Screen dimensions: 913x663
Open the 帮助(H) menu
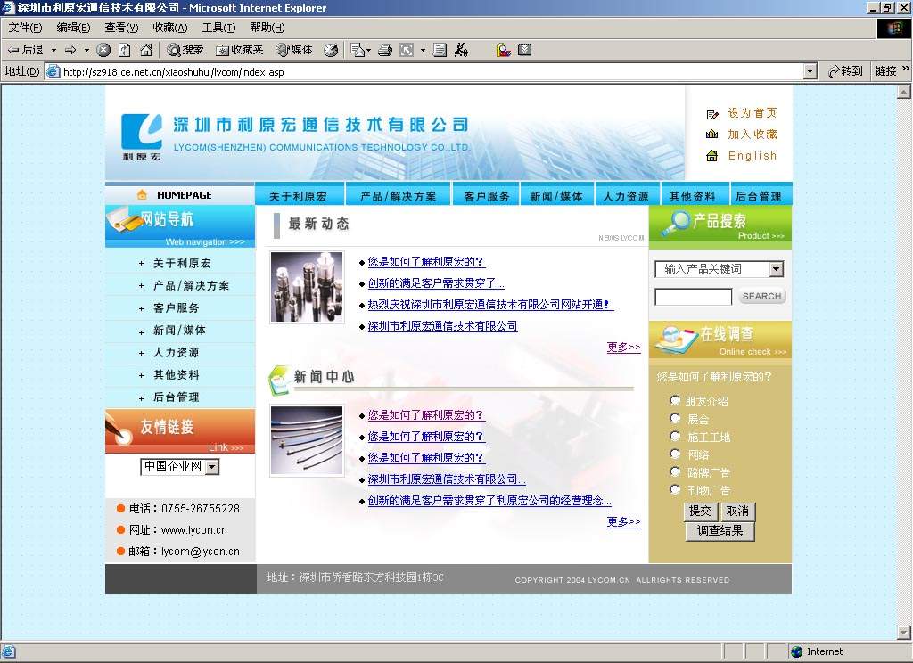(x=267, y=28)
